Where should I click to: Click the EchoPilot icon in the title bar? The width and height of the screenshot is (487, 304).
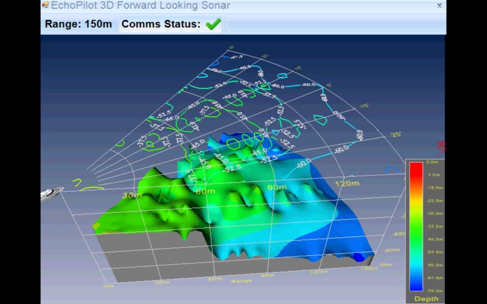click(x=45, y=5)
